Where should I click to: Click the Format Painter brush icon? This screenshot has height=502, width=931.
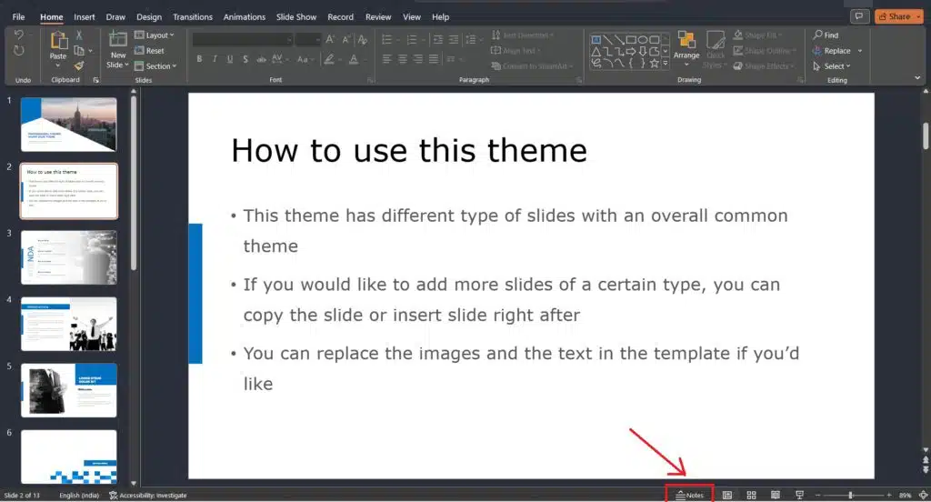[x=79, y=66]
